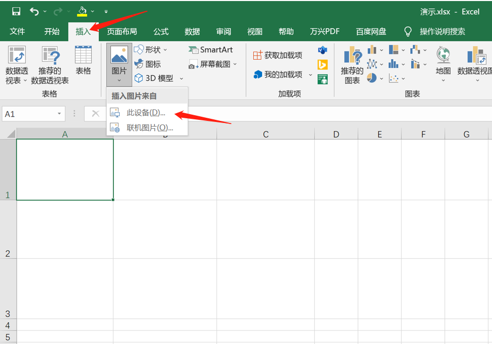
Task: Open the 形状 shapes dropdown
Action: pyautogui.click(x=150, y=50)
